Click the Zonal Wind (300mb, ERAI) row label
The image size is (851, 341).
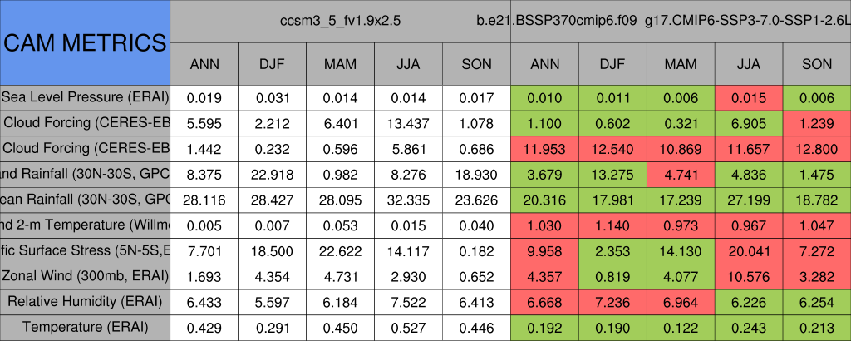(x=85, y=276)
